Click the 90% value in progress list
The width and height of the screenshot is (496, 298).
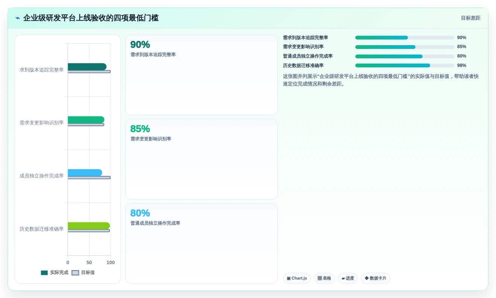(462, 38)
